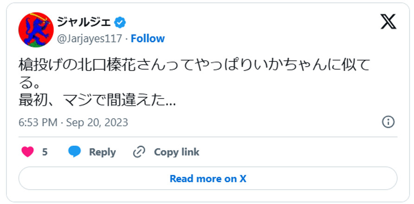Click the like count number 5
The height and width of the screenshot is (204, 414).
45,152
